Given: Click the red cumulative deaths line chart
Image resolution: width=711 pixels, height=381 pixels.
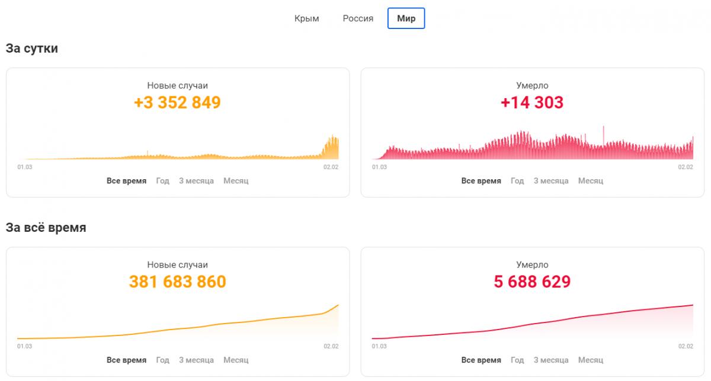Looking at the screenshot, I should tap(532, 324).
